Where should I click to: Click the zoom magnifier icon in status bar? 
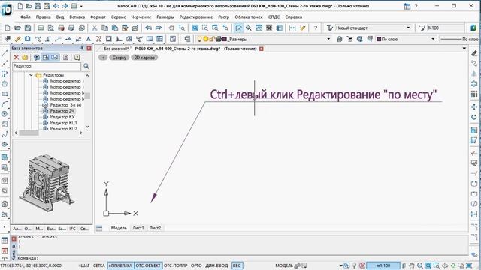tap(420, 265)
